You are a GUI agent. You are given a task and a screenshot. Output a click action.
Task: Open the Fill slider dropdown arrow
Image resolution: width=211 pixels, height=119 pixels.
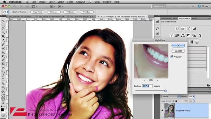[194, 101]
